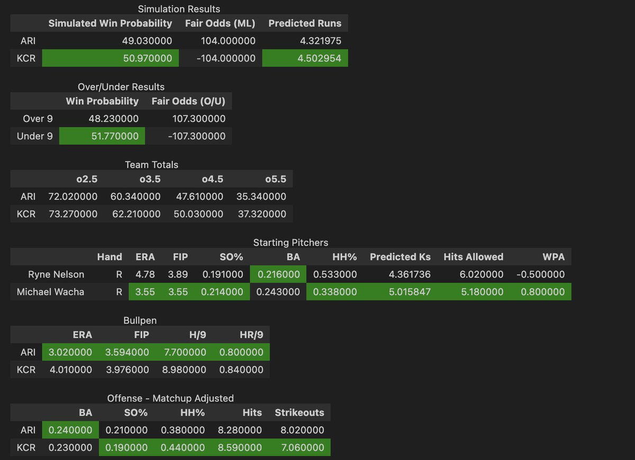Click the 'Team Totals' title
Image resolution: width=635 pixels, height=460 pixels.
pyautogui.click(x=151, y=164)
